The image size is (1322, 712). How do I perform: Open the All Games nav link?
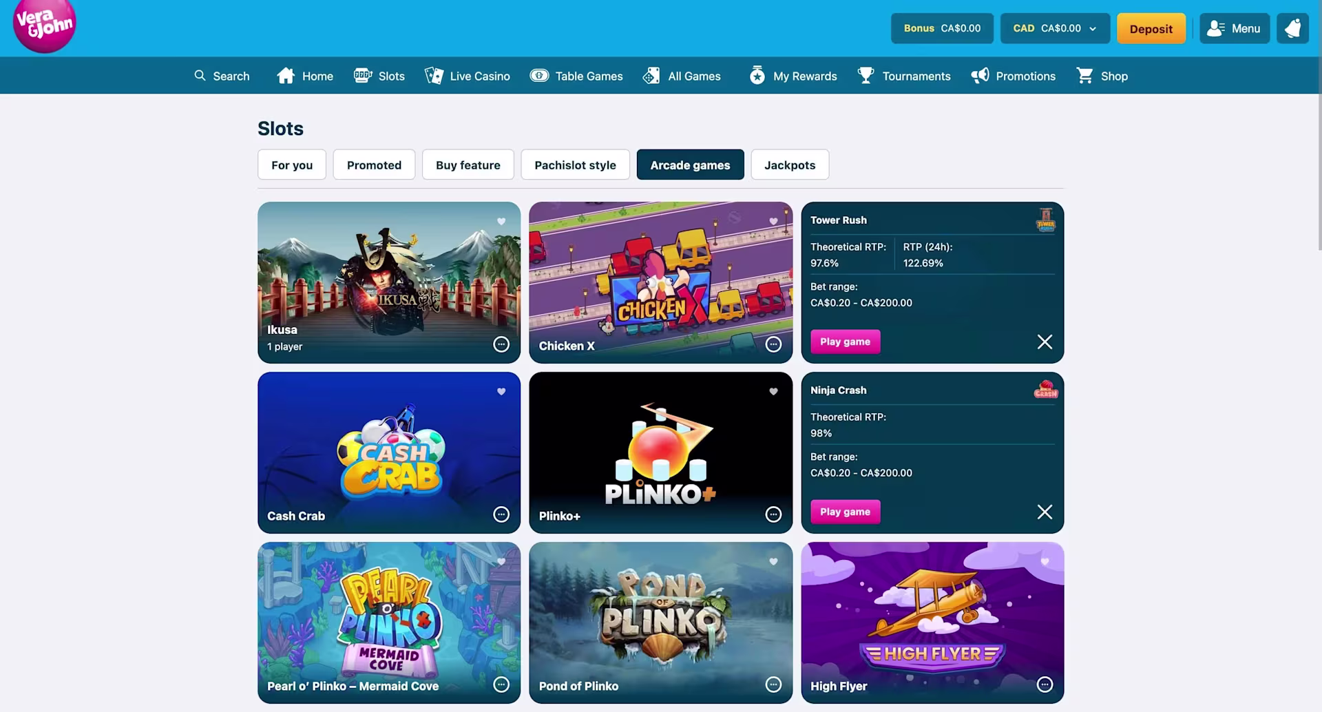coord(682,76)
